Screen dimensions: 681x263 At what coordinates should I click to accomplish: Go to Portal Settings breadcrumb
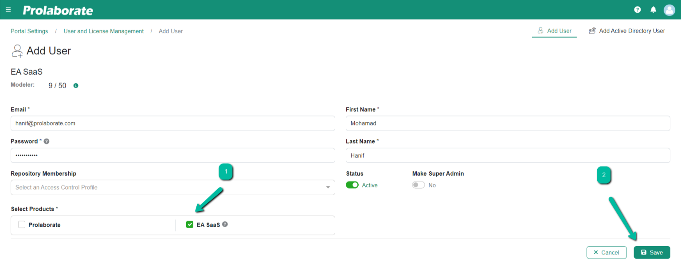click(x=29, y=31)
